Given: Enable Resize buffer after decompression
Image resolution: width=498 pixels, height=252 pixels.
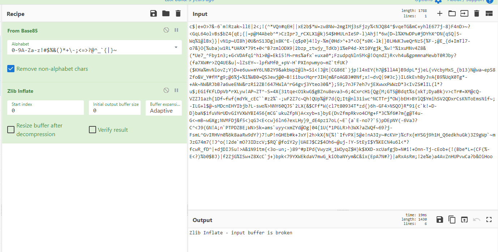Looking at the screenshot, I should 11,130.
